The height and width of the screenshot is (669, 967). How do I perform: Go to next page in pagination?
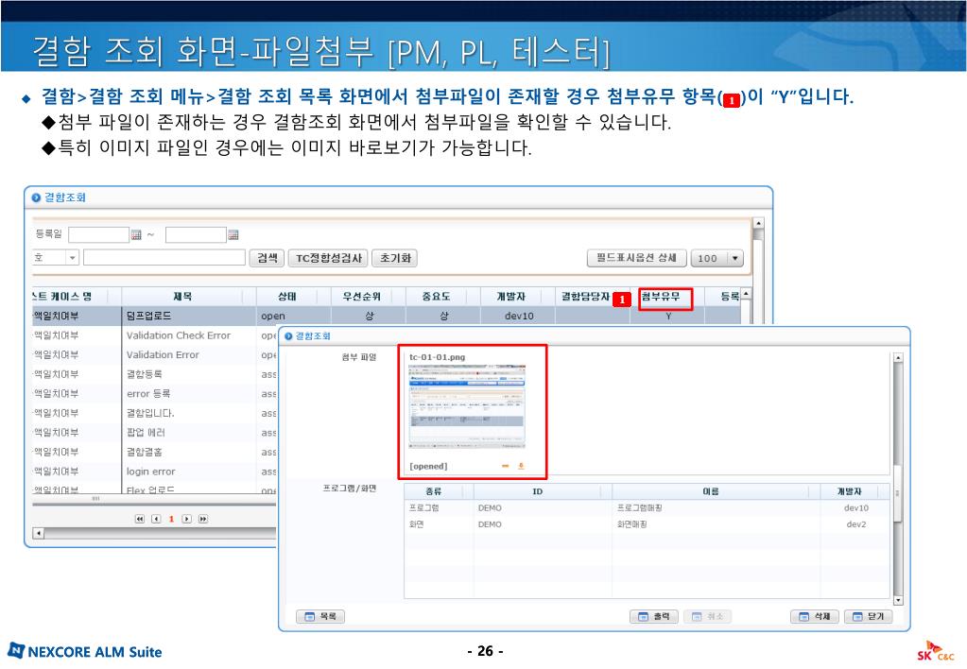(186, 519)
